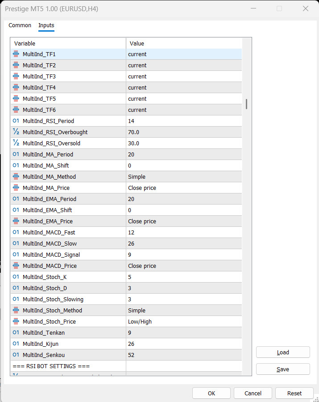The image size is (319, 402).
Task: Open the MultiInd_Stoch_Price 'Low/High' value
Action: pyautogui.click(x=184, y=321)
